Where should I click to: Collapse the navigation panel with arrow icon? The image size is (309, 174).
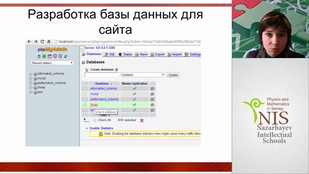[x=82, y=48]
